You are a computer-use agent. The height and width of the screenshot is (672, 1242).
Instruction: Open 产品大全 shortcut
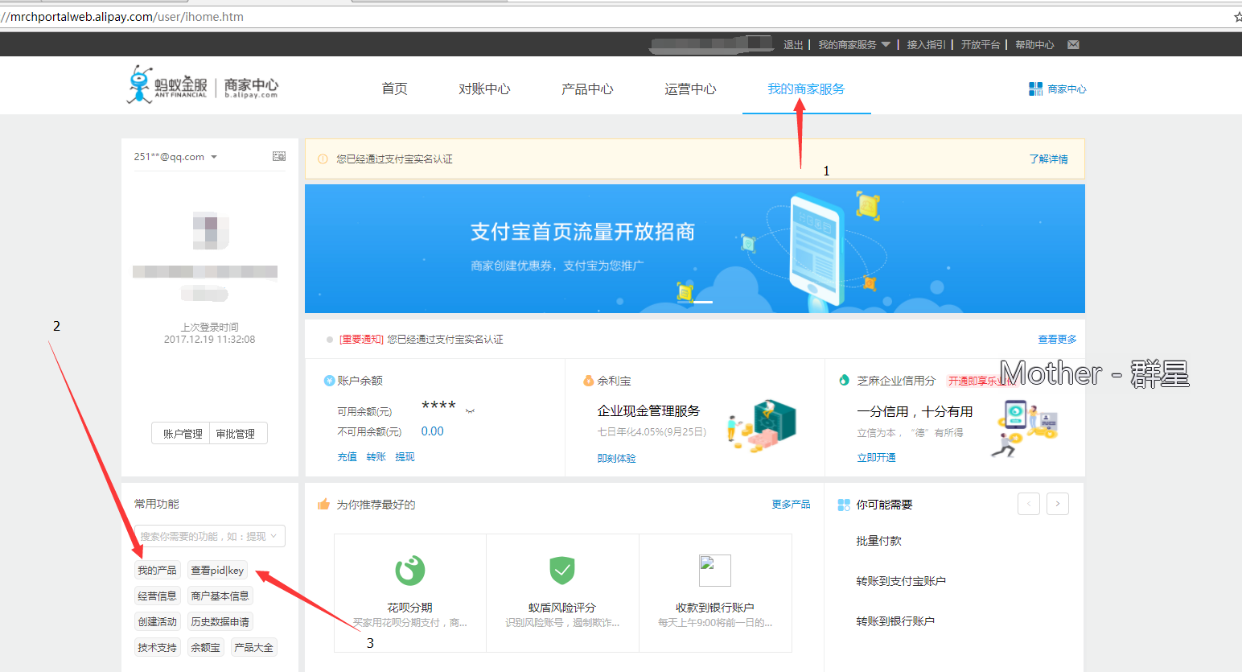(x=254, y=648)
